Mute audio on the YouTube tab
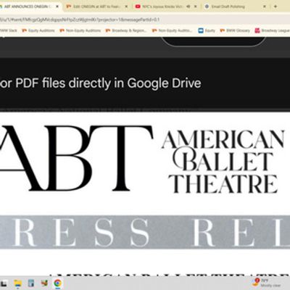This screenshot has height=290, width=290. [188, 7]
